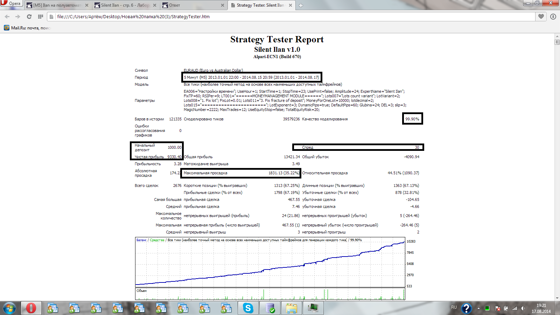Close the "Ответ" tab
Viewport: 560px width, 315px height.
[223, 5]
